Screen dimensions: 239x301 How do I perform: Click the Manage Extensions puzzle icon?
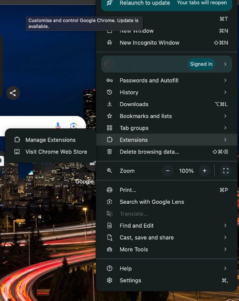point(17,140)
